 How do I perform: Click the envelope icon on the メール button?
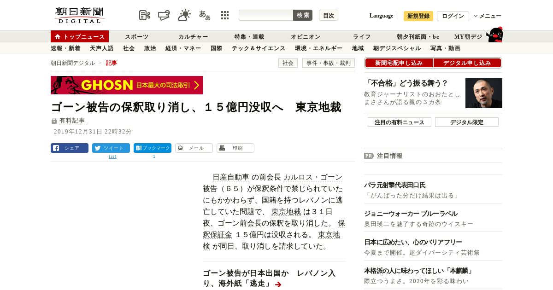click(x=180, y=148)
